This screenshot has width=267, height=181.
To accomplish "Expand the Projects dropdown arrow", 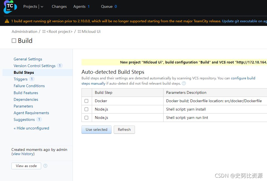I will (x=42, y=7).
